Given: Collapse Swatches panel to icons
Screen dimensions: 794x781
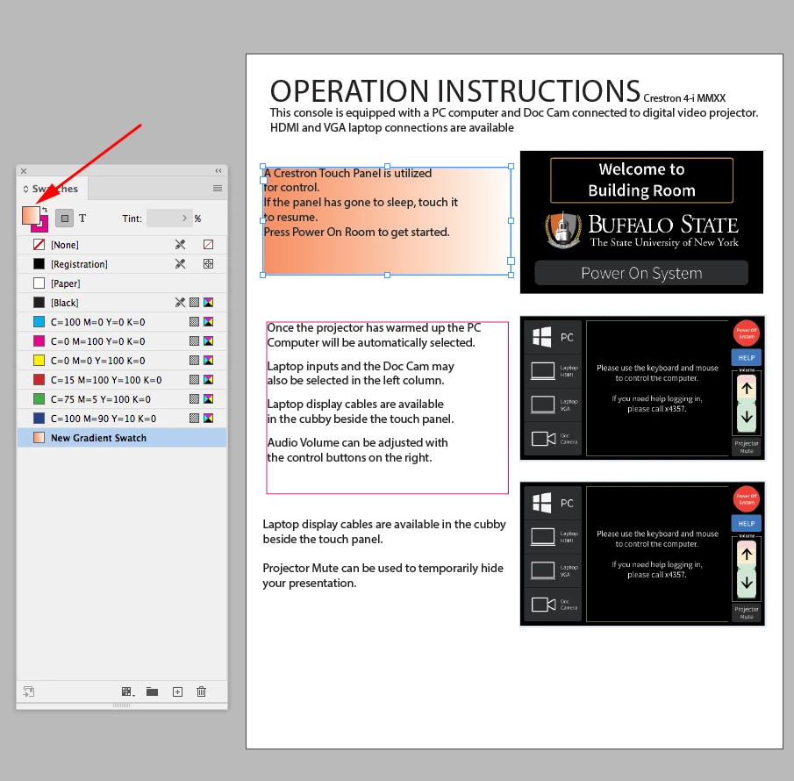Looking at the screenshot, I should point(218,171).
